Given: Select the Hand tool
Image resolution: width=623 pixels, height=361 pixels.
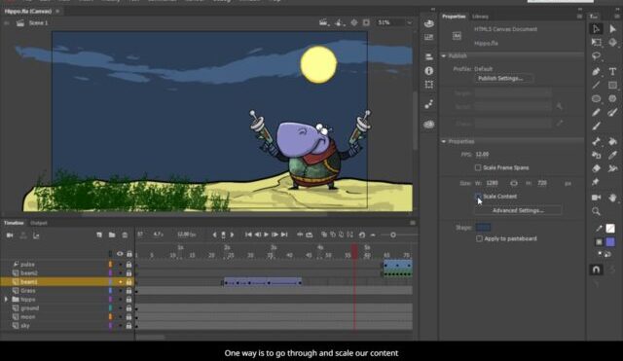Looking at the screenshot, I should 612,198.
